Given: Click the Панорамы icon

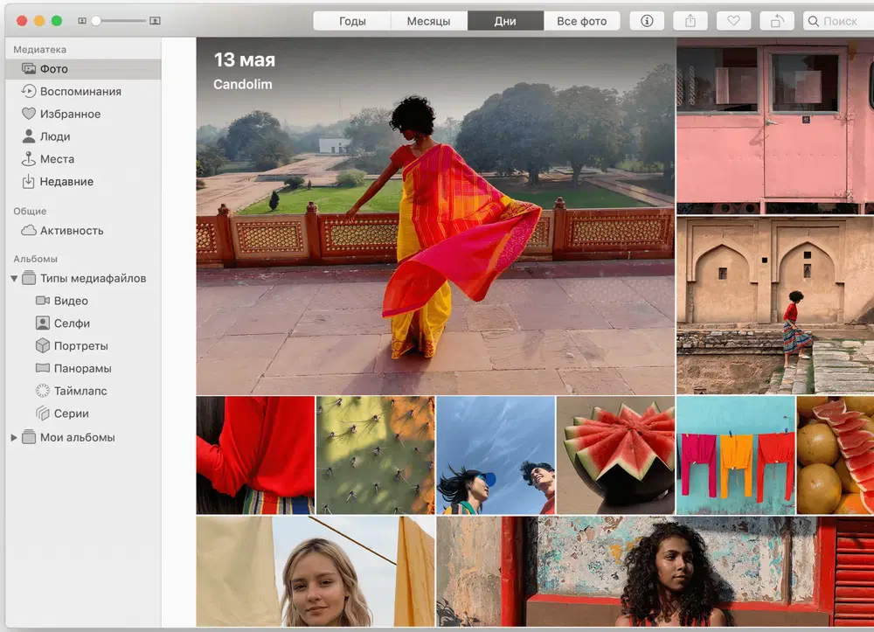Looking at the screenshot, I should pyautogui.click(x=42, y=368).
